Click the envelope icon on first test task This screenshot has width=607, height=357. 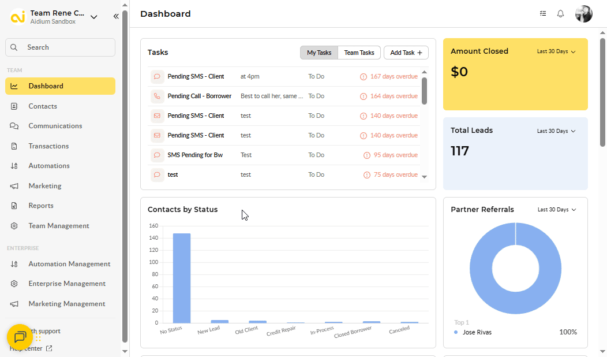157,116
